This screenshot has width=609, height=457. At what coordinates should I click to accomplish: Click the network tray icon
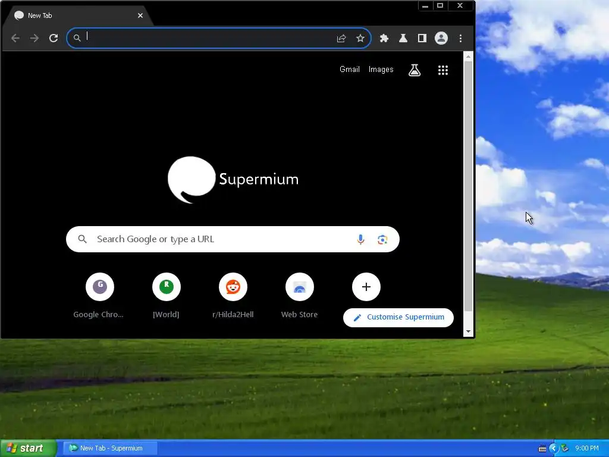tap(565, 449)
